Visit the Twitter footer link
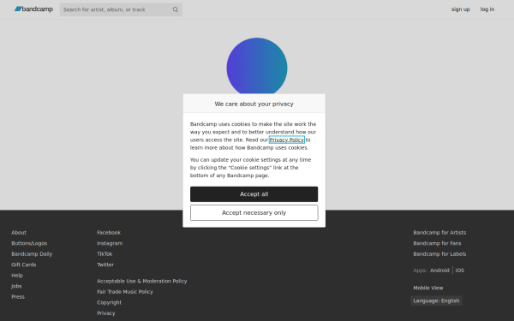This screenshot has width=514, height=321. [x=105, y=265]
